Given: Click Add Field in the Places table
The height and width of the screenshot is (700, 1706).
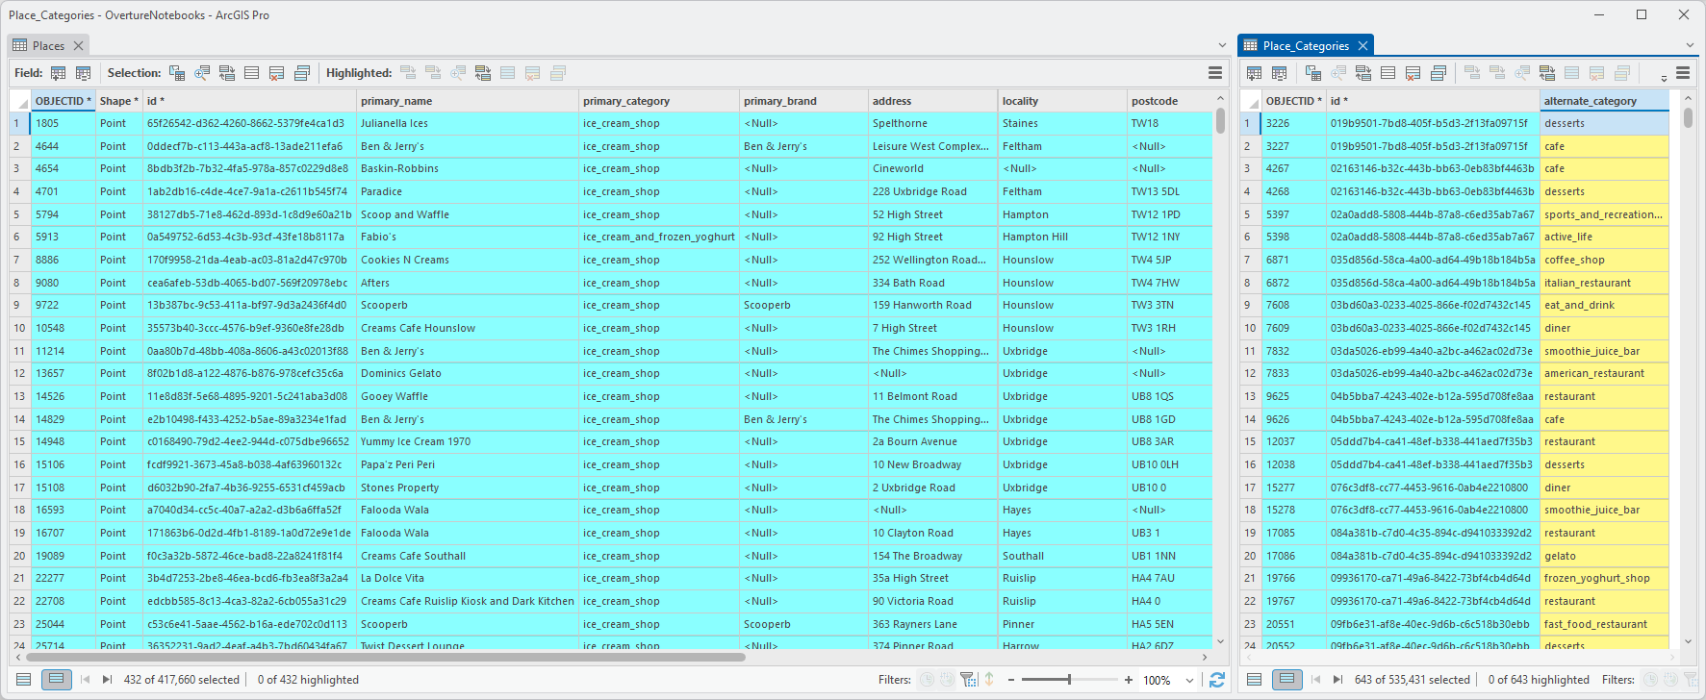Looking at the screenshot, I should pos(59,73).
